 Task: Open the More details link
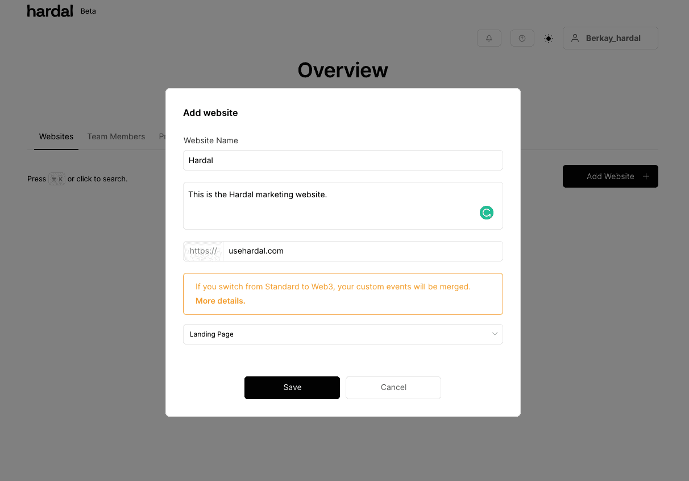tap(221, 301)
